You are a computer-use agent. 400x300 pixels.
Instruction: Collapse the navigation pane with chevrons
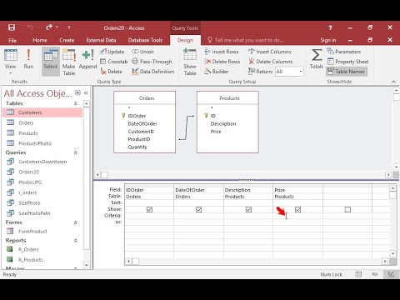(86, 93)
